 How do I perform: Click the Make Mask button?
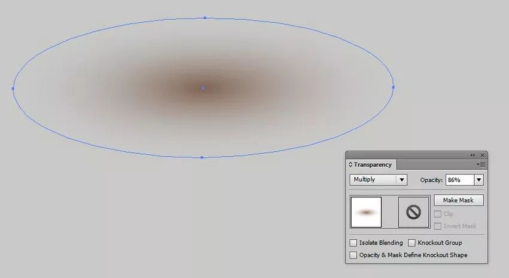tap(458, 200)
